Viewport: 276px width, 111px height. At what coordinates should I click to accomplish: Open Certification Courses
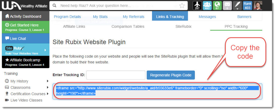click(28, 94)
